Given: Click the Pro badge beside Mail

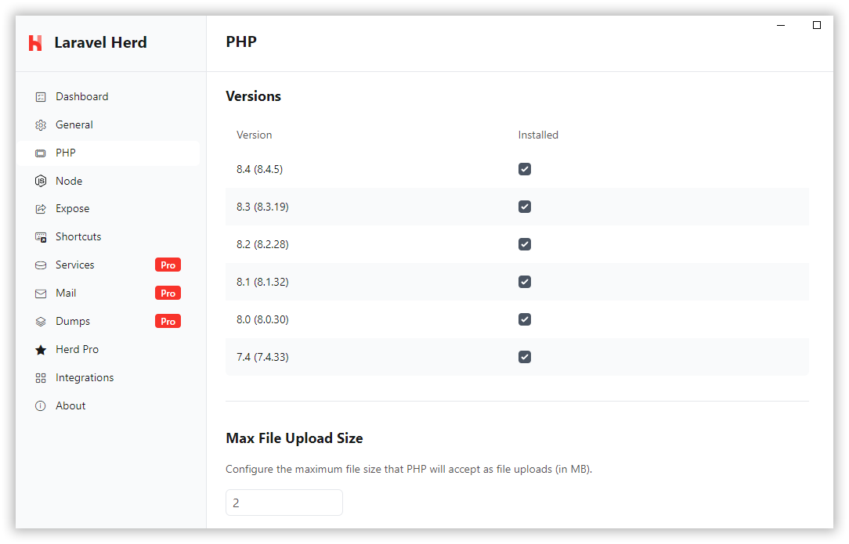Looking at the screenshot, I should pyautogui.click(x=168, y=293).
